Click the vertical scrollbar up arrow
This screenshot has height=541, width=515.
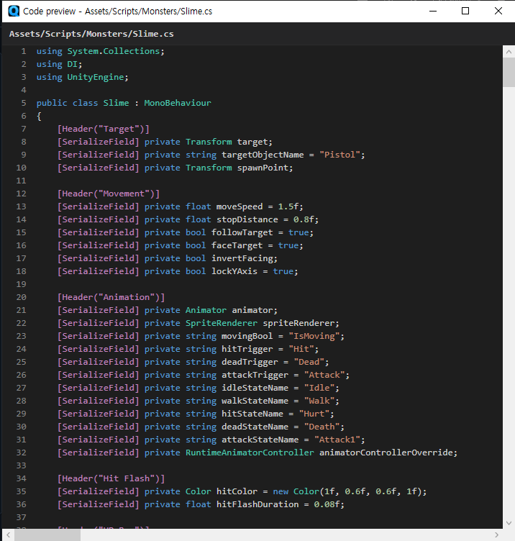[x=509, y=52]
